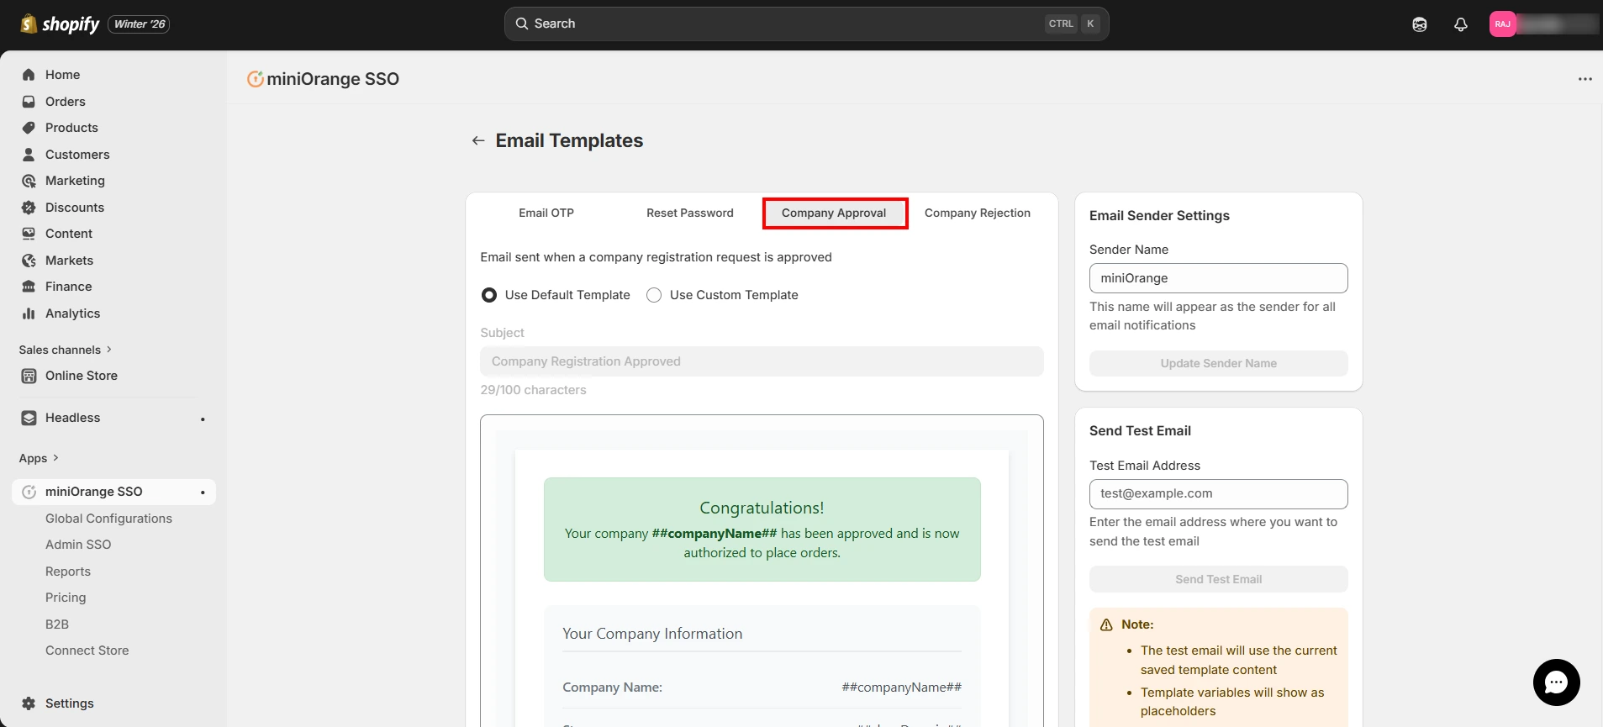Viewport: 1603px width, 727px height.
Task: Open the Admin SSO submenu item
Action: click(78, 545)
